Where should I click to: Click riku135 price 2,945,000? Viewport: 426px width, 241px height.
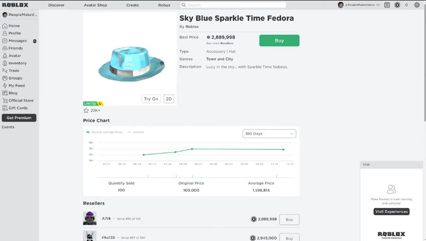pos(267,238)
